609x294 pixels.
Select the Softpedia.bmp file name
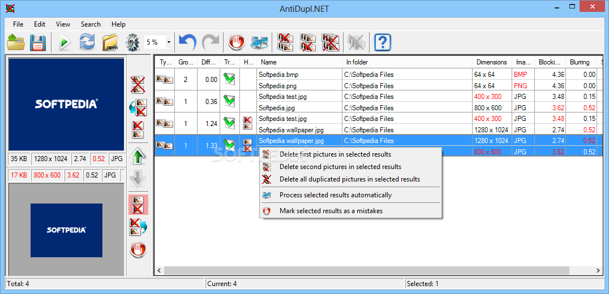[x=279, y=75]
